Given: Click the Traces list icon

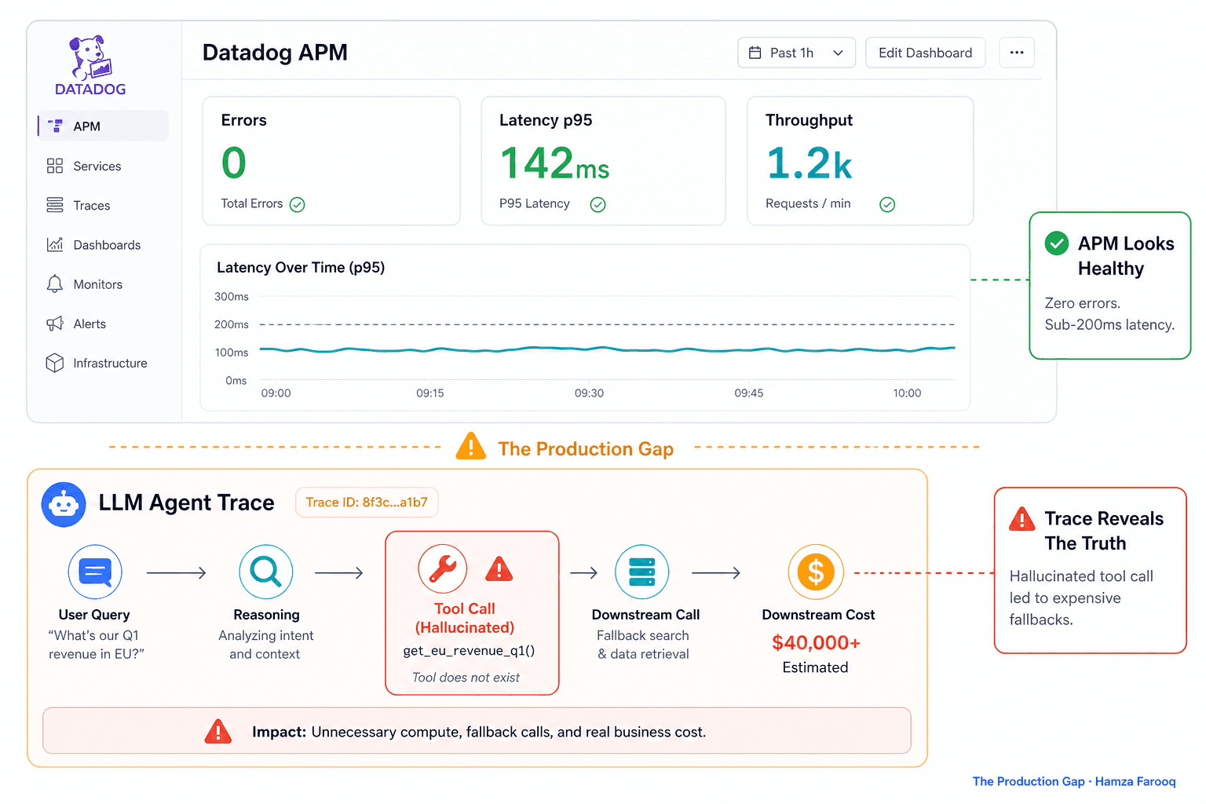Looking at the screenshot, I should click(55, 205).
